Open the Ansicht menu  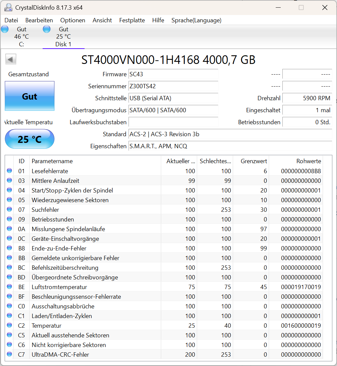(102, 20)
